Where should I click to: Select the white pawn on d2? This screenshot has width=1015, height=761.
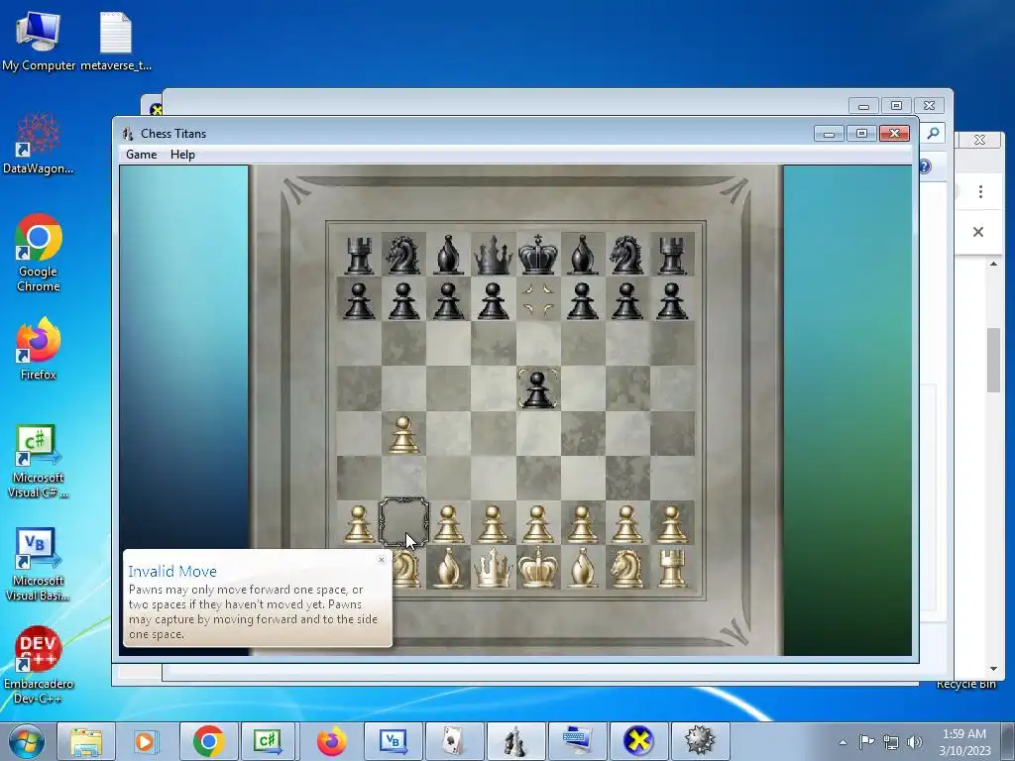493,523
